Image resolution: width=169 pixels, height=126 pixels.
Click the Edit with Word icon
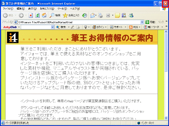pyautogui.click(x=108, y=16)
